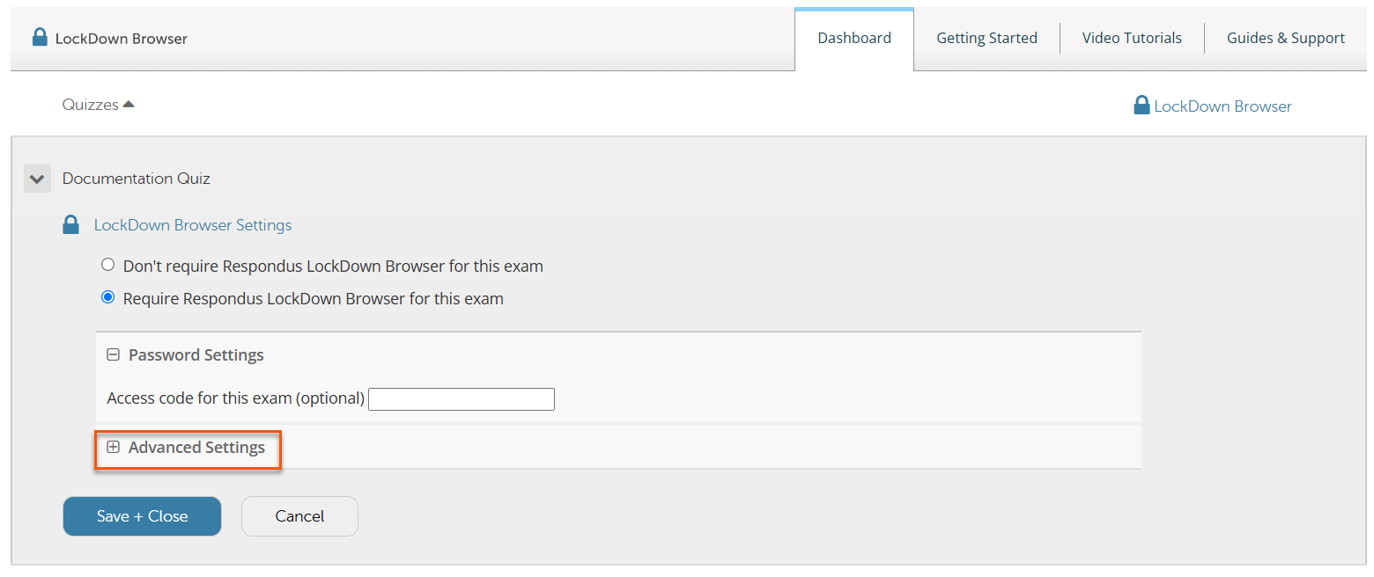Open the Guides & Support tab
The height and width of the screenshot is (577, 1374).
[x=1285, y=38]
